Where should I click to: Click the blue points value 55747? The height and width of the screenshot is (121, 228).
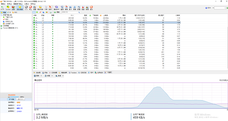tap(19, 105)
